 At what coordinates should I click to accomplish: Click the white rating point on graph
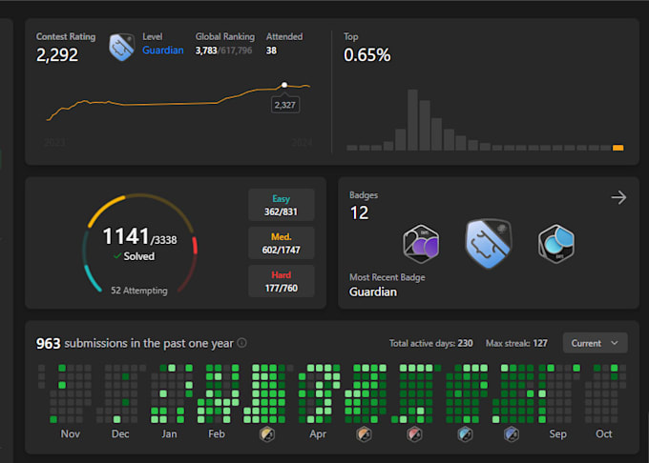pyautogui.click(x=284, y=85)
